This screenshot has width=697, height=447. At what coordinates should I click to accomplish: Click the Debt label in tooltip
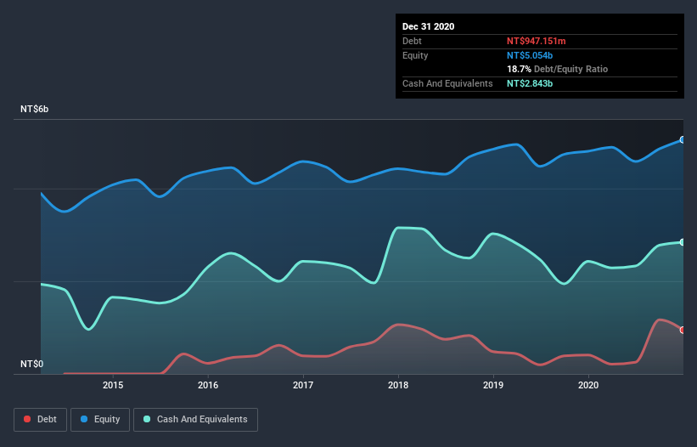pos(412,41)
